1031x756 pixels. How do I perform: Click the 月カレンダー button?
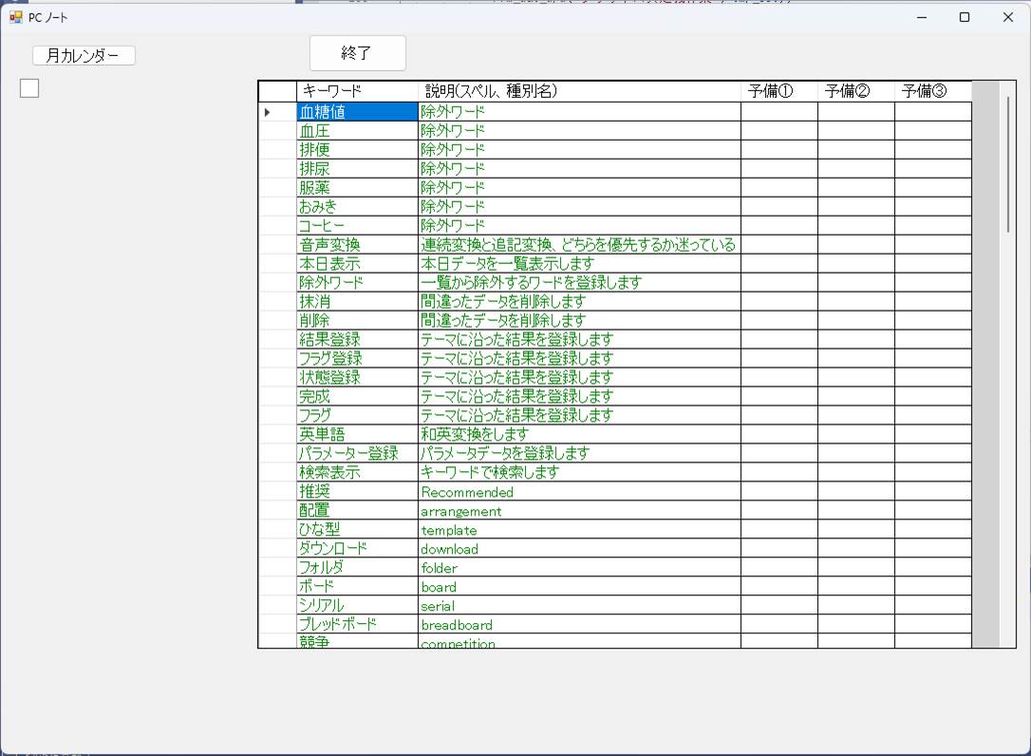[x=84, y=56]
